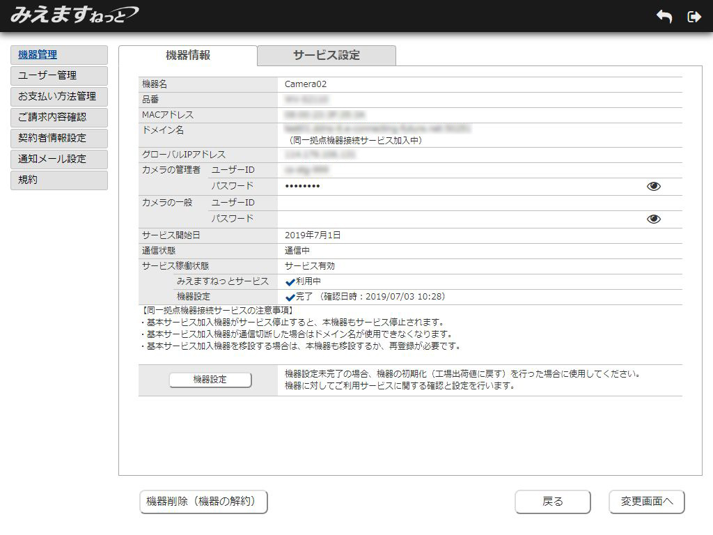
Task: Switch to the サービス設定 tab
Action: point(325,54)
